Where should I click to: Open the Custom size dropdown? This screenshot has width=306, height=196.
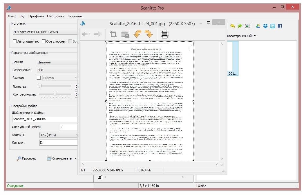tap(60, 78)
